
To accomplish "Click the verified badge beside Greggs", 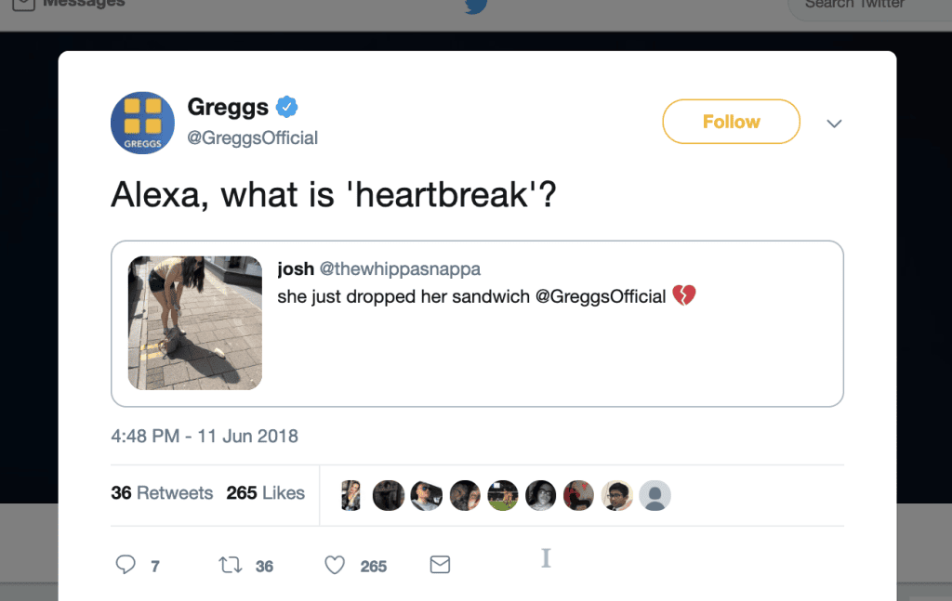I will click(x=287, y=107).
